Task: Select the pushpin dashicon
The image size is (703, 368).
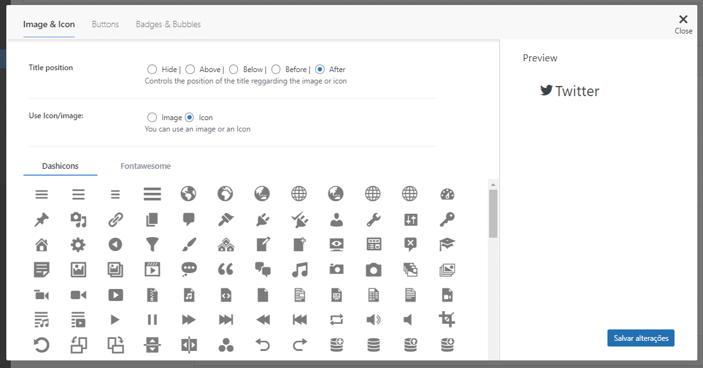Action: pos(42,219)
